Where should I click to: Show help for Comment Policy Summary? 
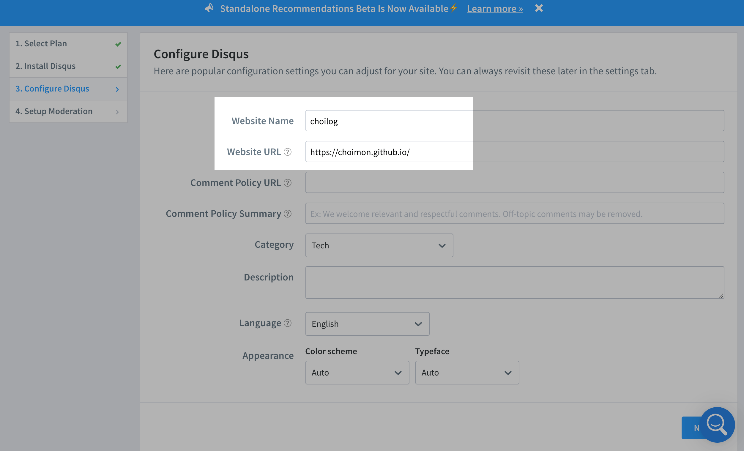pyautogui.click(x=288, y=214)
